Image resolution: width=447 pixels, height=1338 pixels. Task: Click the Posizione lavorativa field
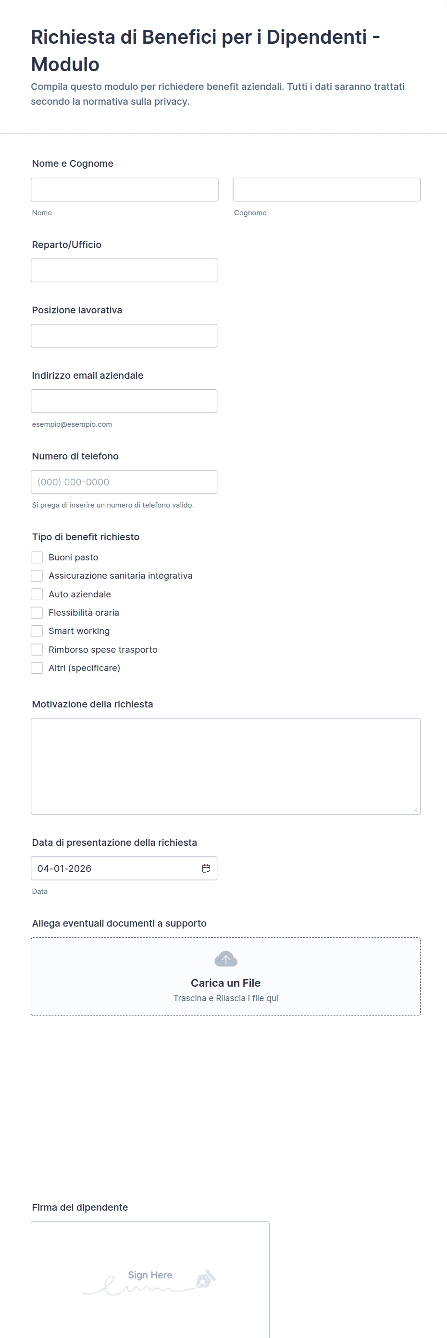click(124, 336)
